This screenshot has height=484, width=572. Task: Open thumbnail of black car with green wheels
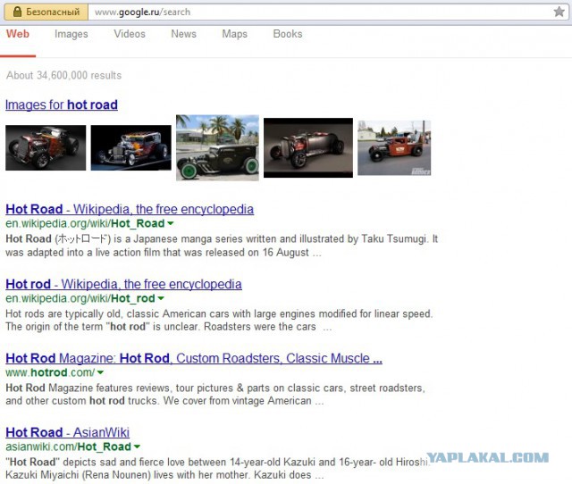pyautogui.click(x=217, y=147)
